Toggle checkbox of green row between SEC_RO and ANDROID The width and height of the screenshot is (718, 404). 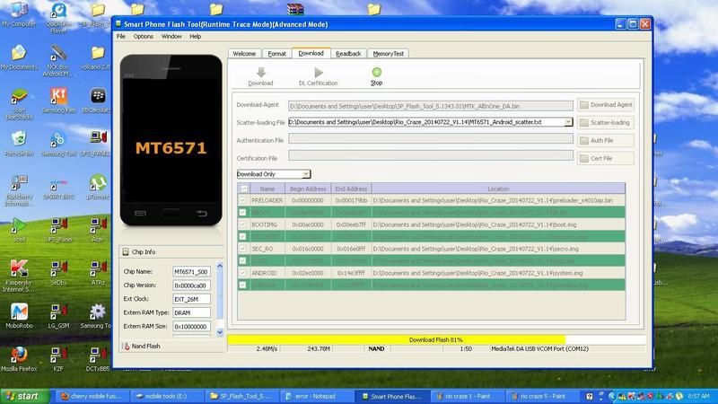(242, 261)
